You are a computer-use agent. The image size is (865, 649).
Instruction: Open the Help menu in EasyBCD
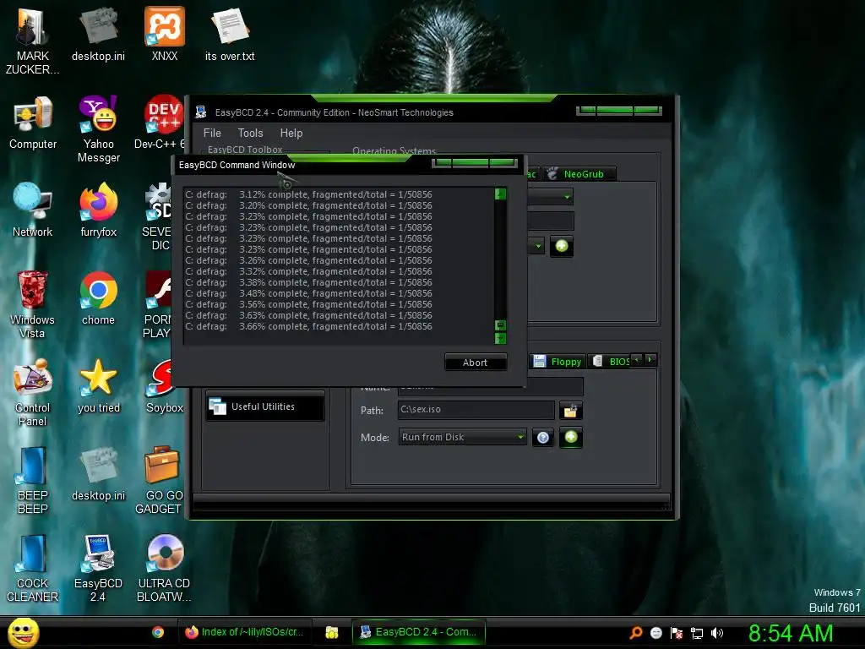point(291,133)
